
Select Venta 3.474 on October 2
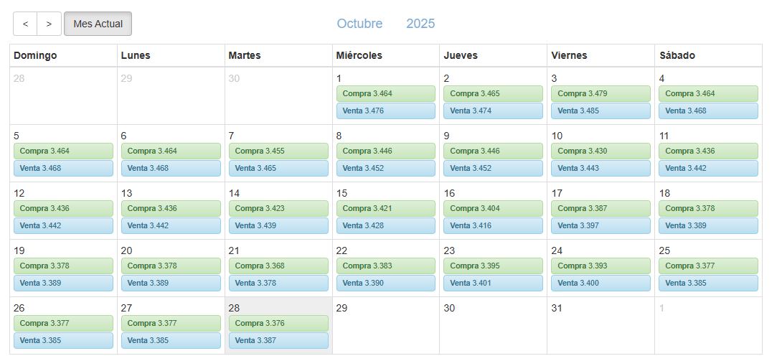(x=494, y=111)
